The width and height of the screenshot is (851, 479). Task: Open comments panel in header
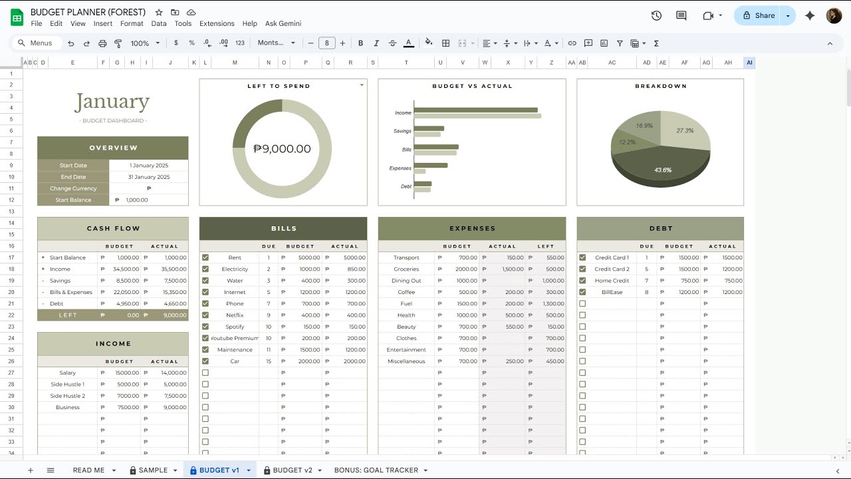pyautogui.click(x=681, y=15)
